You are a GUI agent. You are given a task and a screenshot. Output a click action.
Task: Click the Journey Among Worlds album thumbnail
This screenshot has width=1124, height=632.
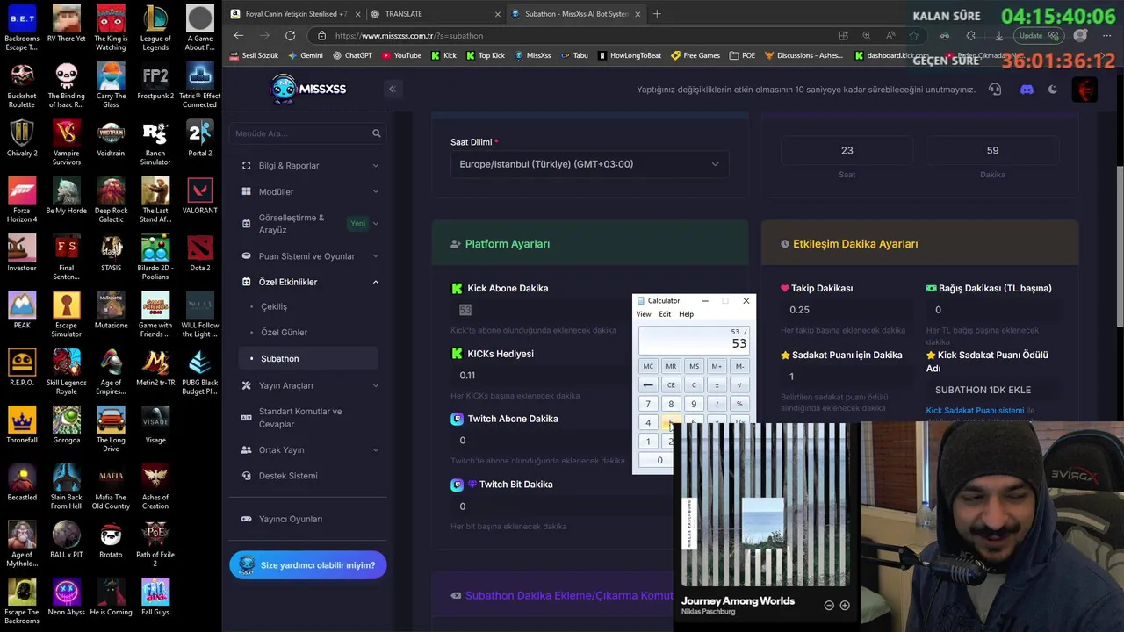pos(764,506)
